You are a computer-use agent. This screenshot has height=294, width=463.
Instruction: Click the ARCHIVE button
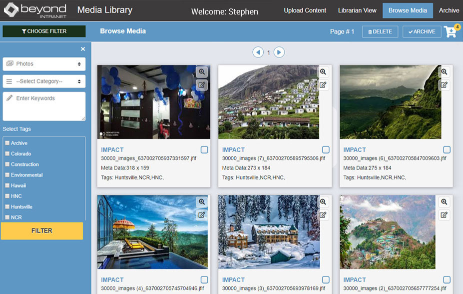(422, 31)
